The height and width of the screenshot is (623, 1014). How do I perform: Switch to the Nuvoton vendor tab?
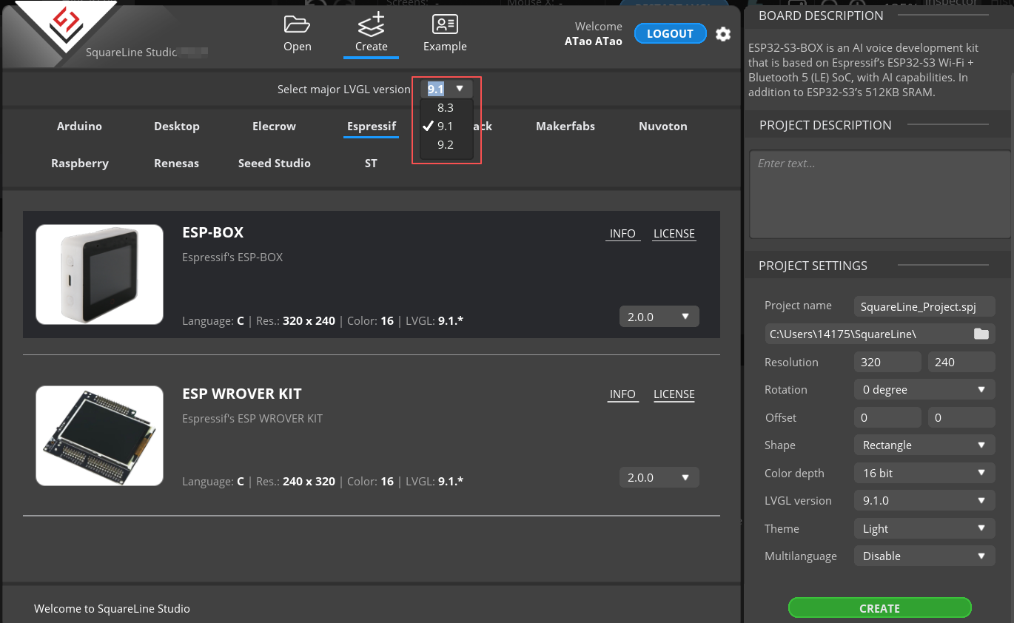pos(663,127)
